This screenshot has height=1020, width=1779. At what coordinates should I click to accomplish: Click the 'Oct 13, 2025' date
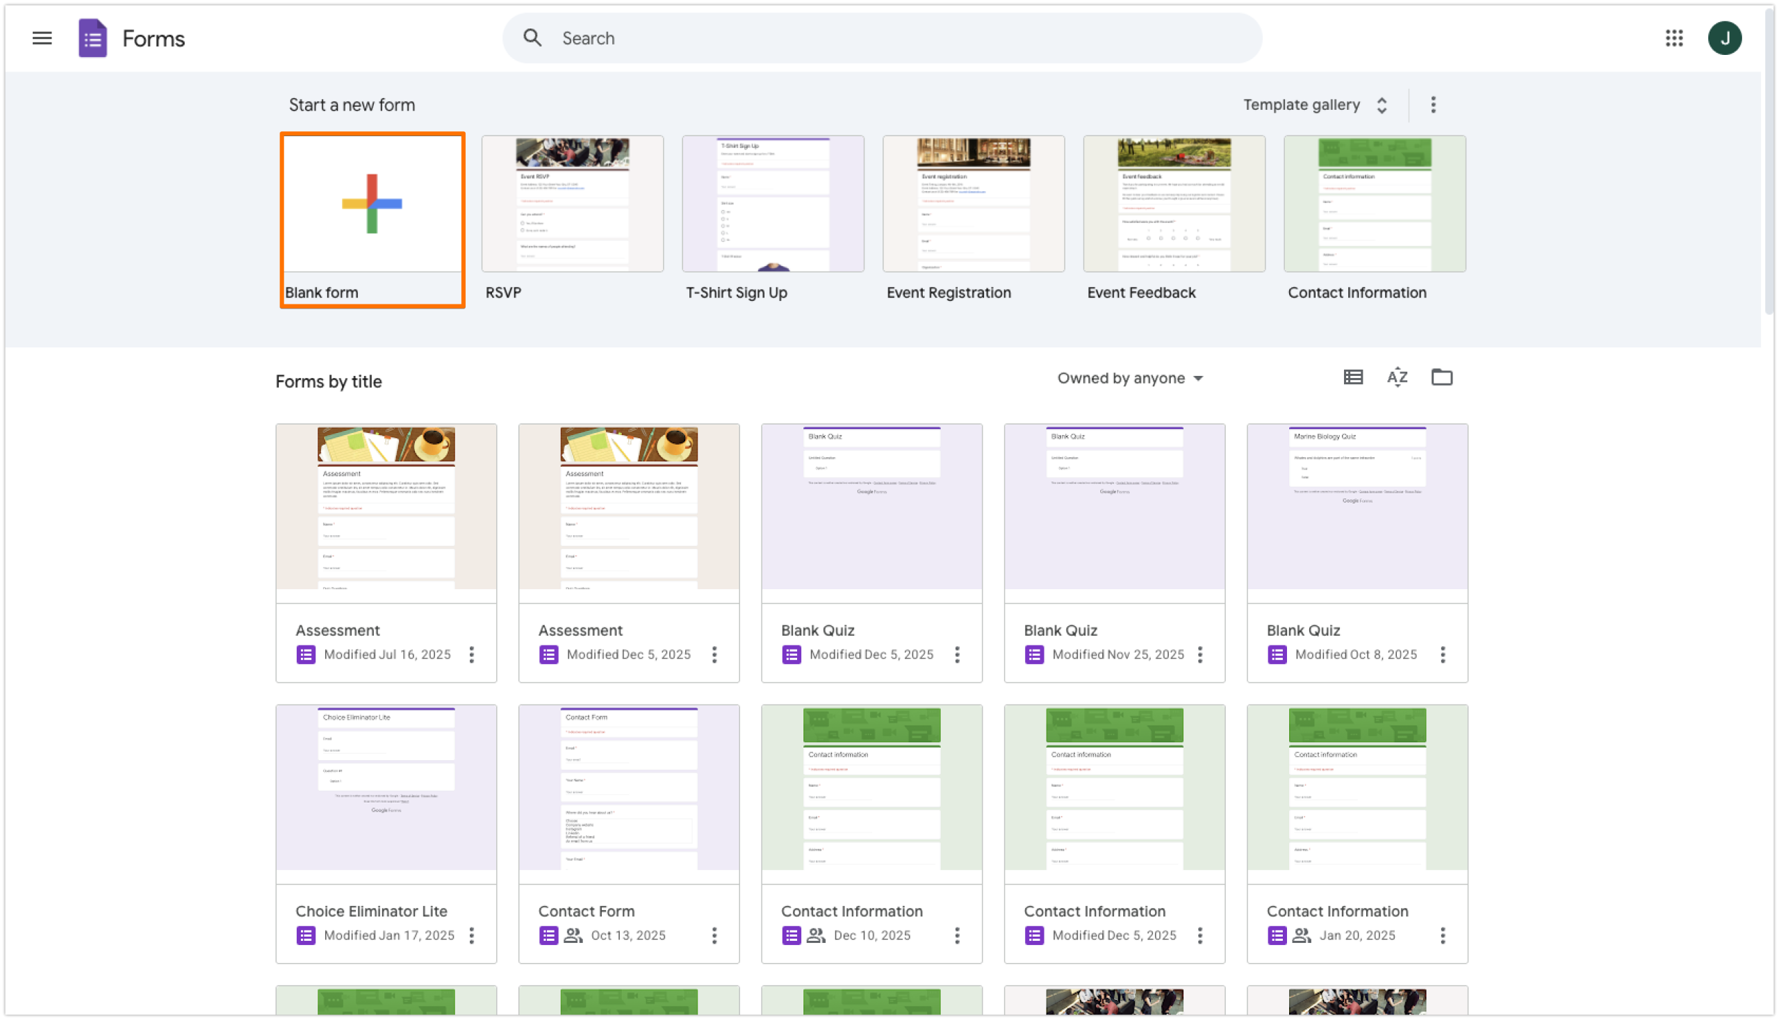coord(628,936)
